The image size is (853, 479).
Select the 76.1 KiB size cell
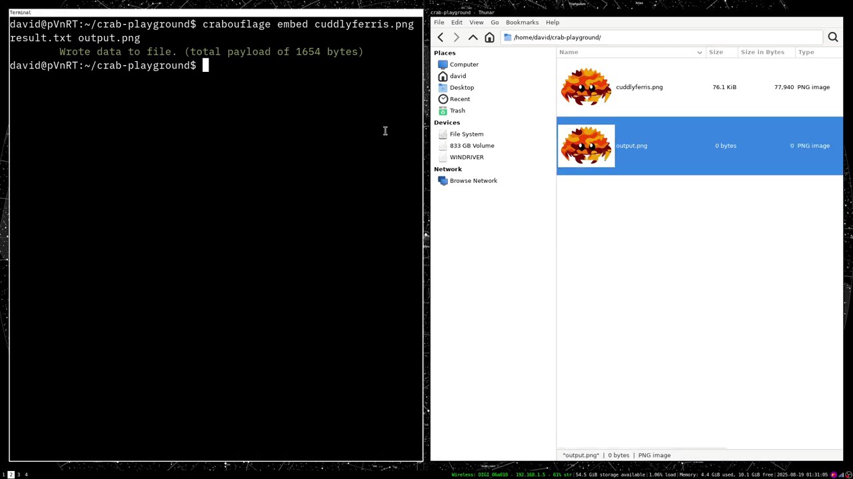click(x=724, y=87)
